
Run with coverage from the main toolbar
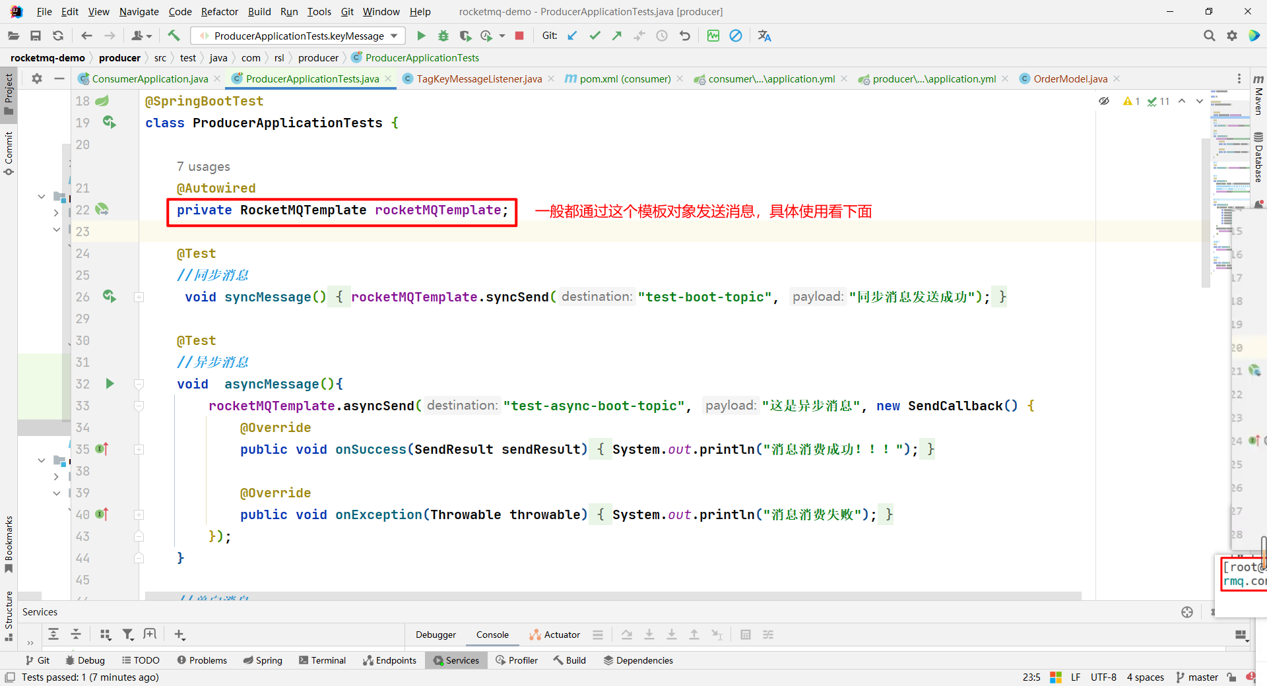coord(465,36)
